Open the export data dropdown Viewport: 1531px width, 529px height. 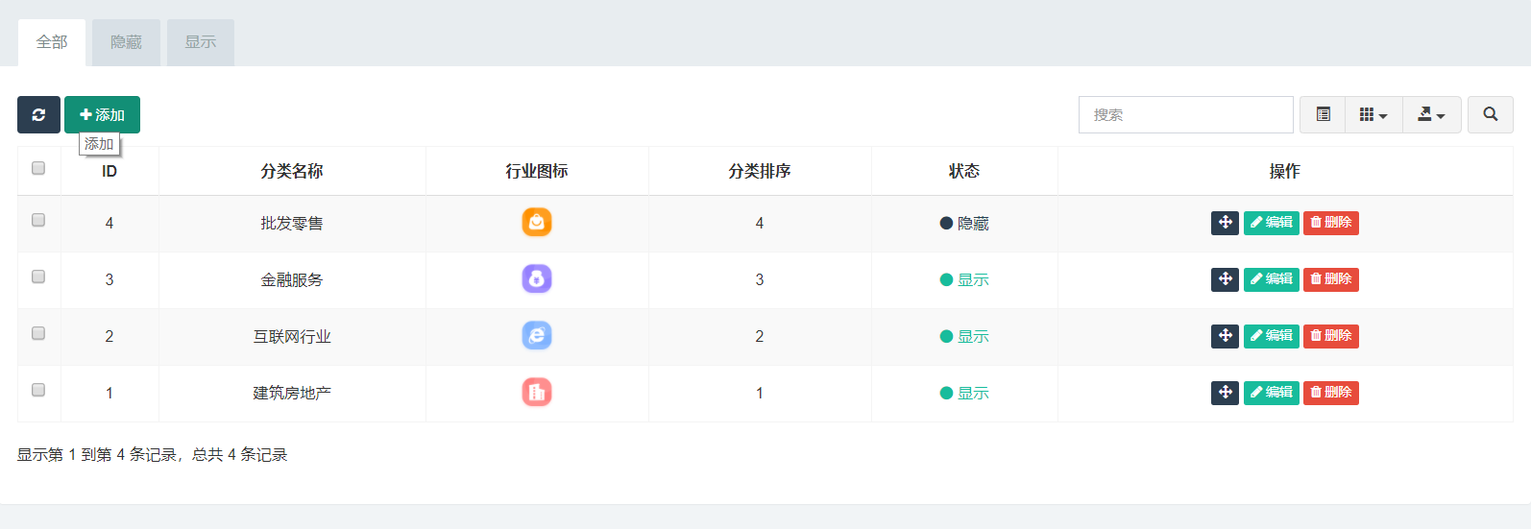1432,114
